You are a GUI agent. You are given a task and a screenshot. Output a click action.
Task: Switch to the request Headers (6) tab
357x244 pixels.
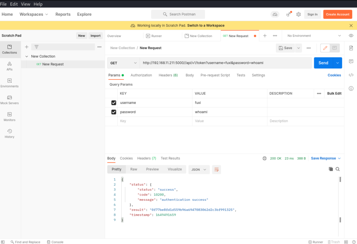[x=168, y=75]
